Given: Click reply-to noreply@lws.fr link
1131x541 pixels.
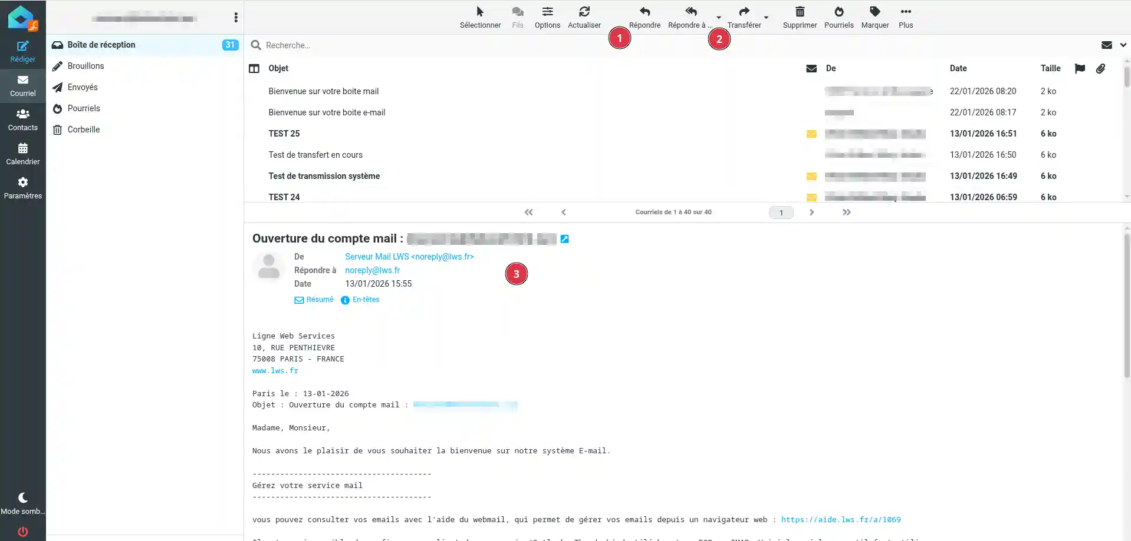Looking at the screenshot, I should pos(372,270).
